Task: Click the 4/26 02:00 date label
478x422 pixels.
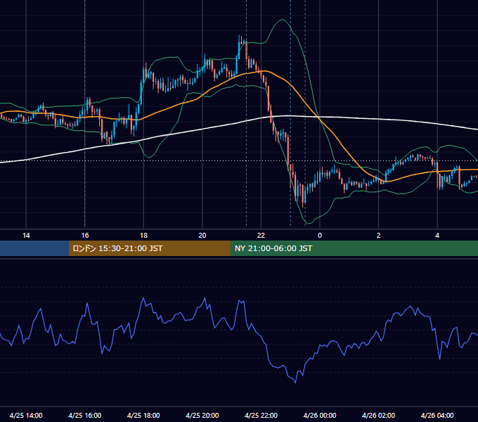Action: coord(378,415)
